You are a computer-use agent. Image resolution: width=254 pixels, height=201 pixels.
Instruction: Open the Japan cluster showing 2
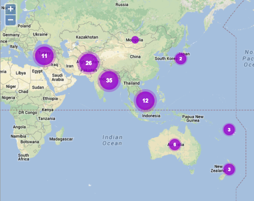[x=181, y=59]
